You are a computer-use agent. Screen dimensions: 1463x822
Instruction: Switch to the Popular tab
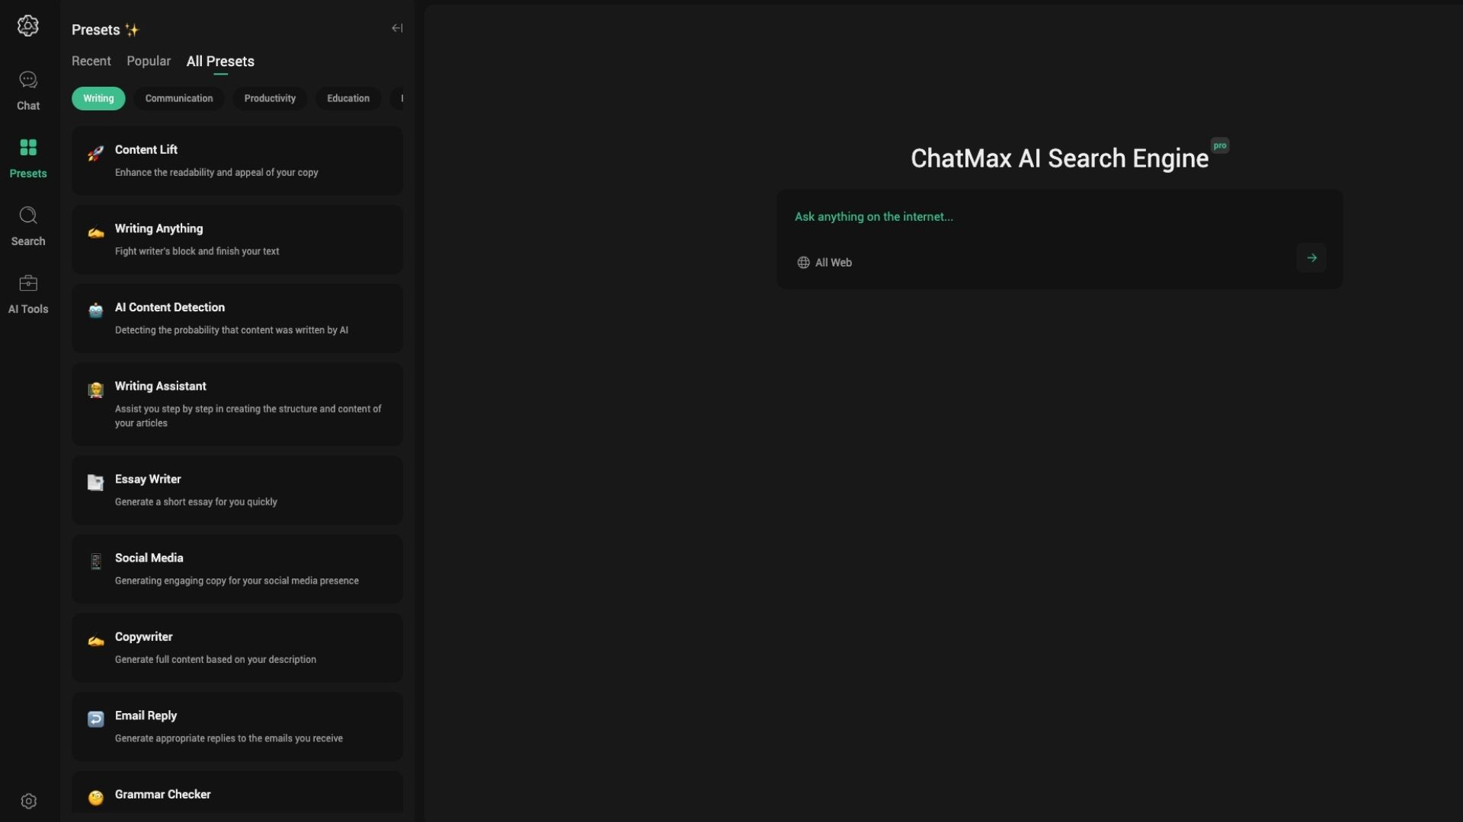149,61
